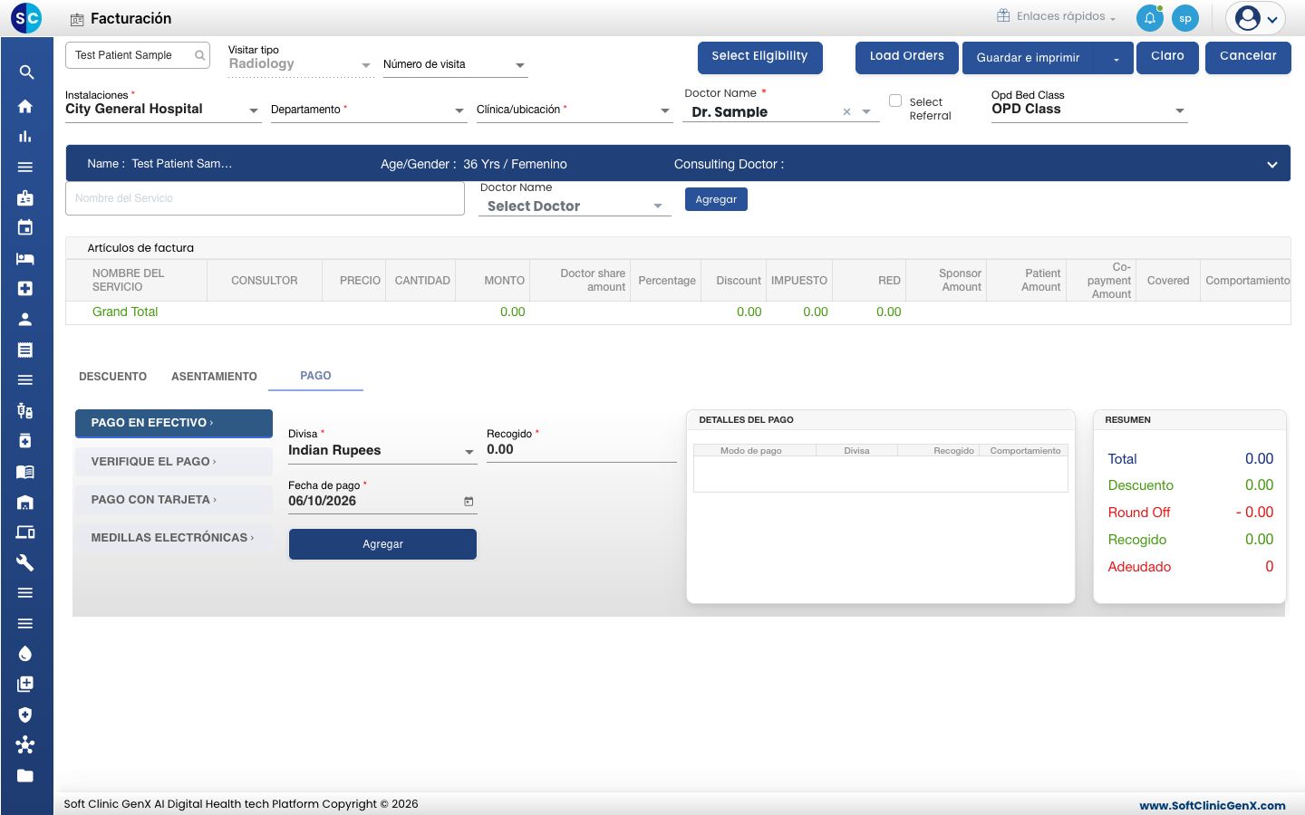Select the hospital bed icon
The image size is (1305, 815).
25,258
